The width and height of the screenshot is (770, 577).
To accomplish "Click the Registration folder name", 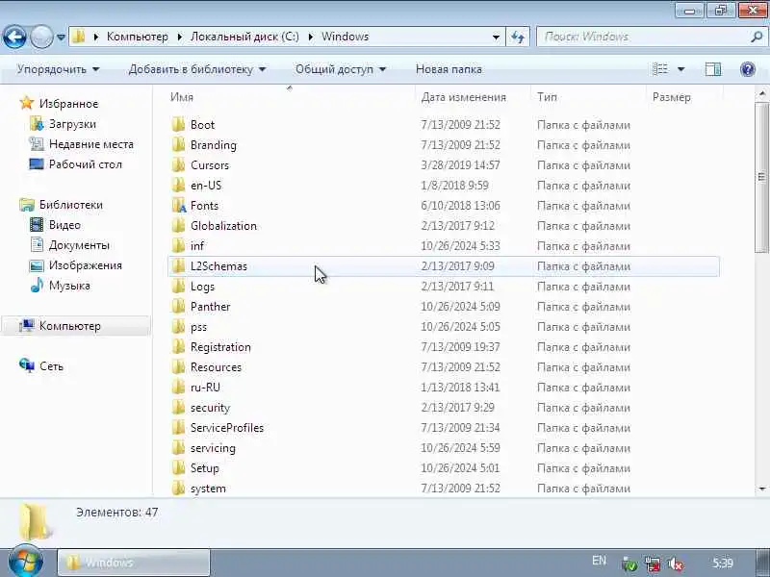I will click(x=220, y=347).
